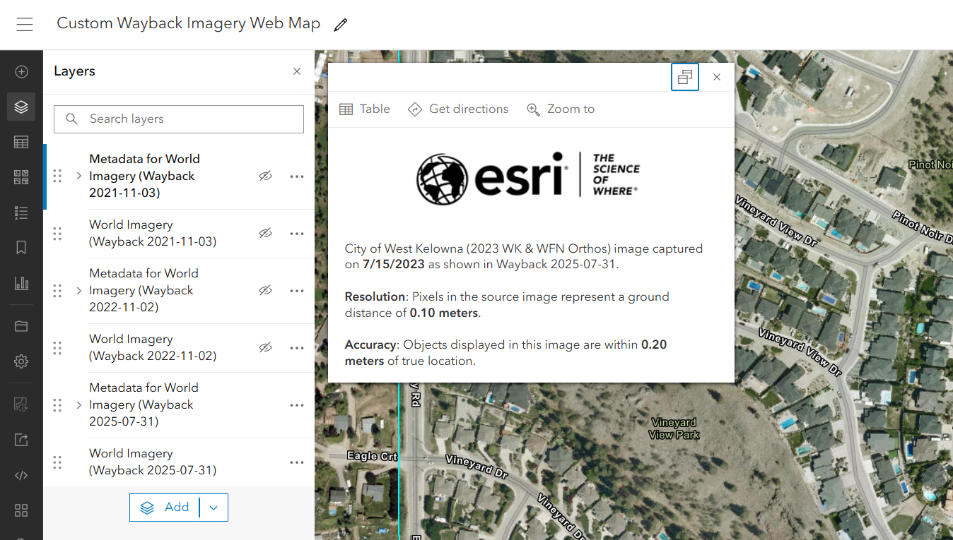
Task: Click in the Search layers field
Action: tap(179, 119)
